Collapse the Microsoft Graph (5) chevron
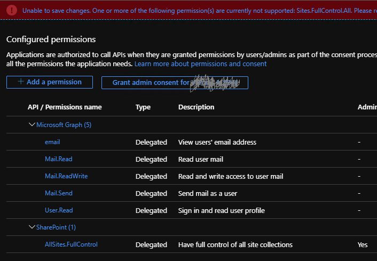 click(32, 124)
